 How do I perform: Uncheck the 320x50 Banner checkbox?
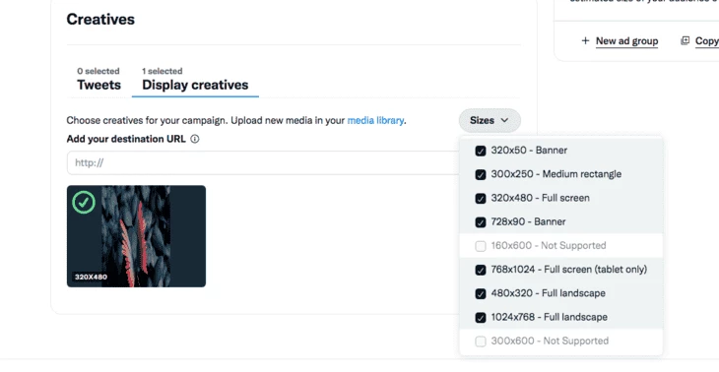481,151
